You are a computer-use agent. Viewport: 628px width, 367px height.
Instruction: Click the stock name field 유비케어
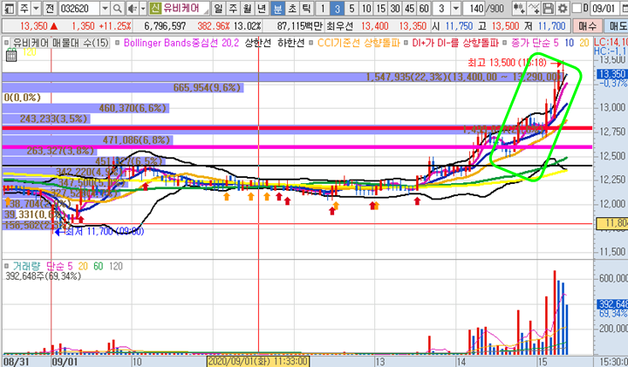click(x=186, y=8)
